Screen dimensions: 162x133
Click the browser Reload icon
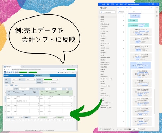(x=9, y=69)
